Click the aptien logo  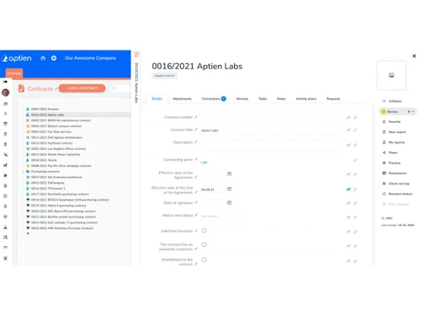[17, 58]
